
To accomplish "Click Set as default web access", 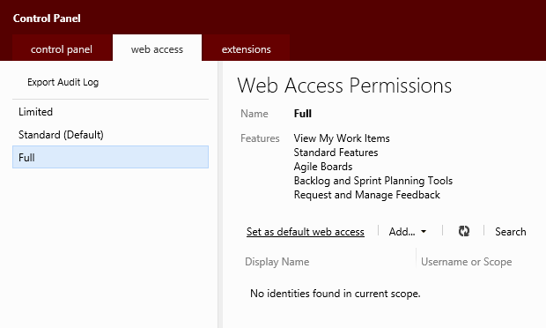I will tap(306, 231).
